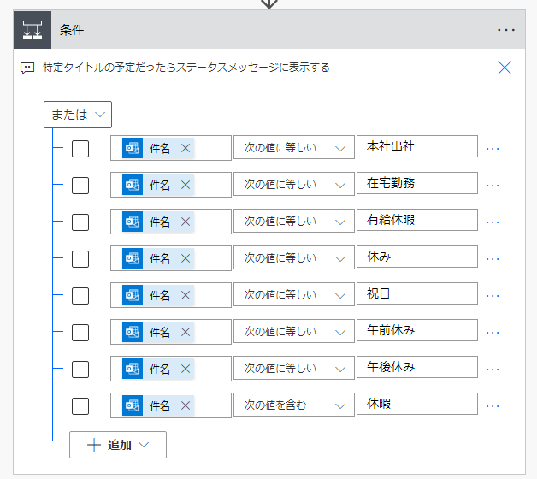Open the または group operator dropdown
The height and width of the screenshot is (479, 537).
pos(78,115)
